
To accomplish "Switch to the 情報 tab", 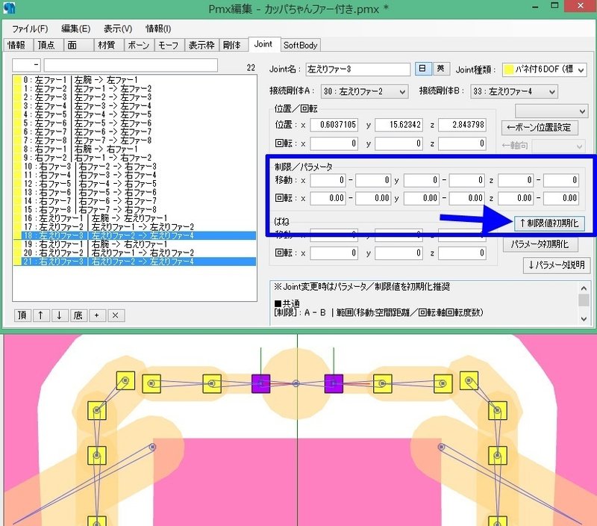I will click(x=18, y=45).
